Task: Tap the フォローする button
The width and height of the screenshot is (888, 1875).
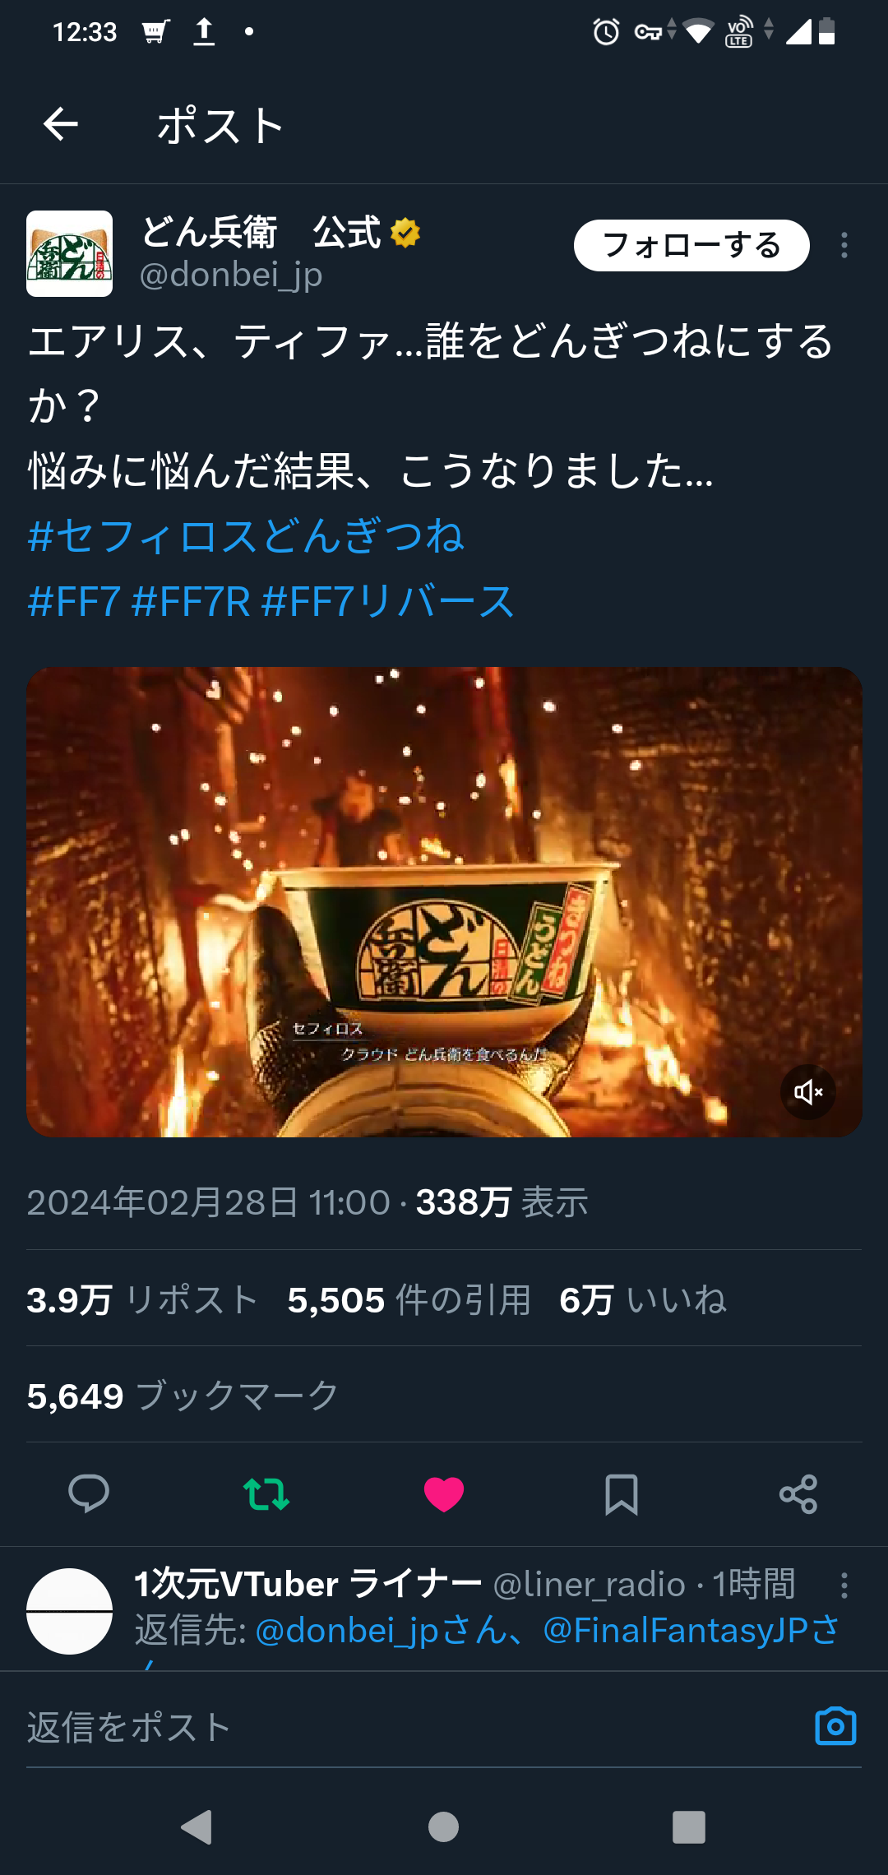Action: [691, 245]
